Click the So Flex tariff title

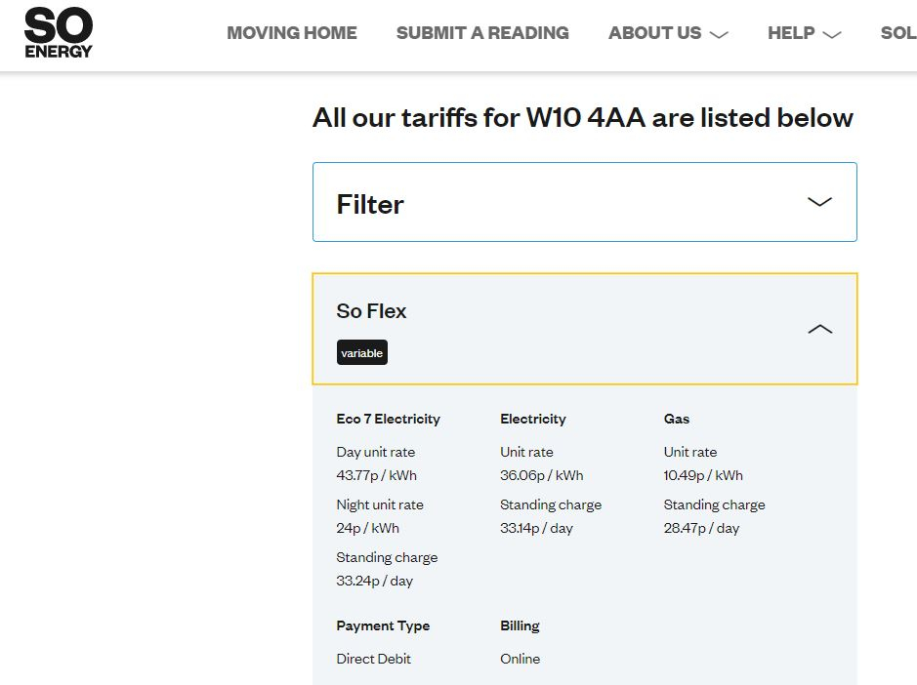click(x=371, y=311)
